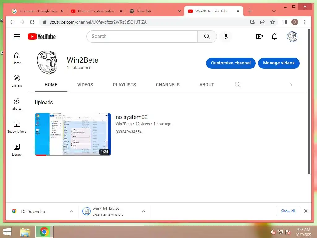Reload the page
Viewport: 317px width, 238px height.
32,22
